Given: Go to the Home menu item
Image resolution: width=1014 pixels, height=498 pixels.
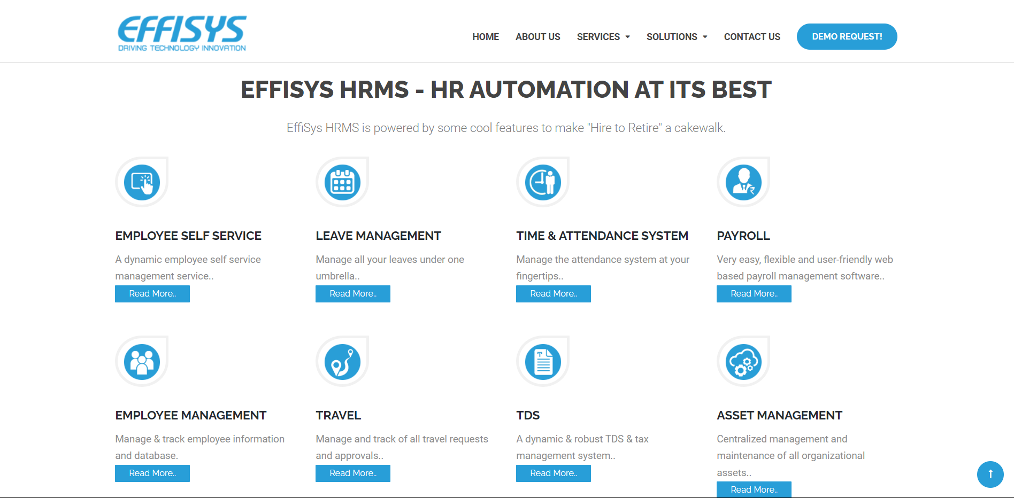Looking at the screenshot, I should pos(486,37).
